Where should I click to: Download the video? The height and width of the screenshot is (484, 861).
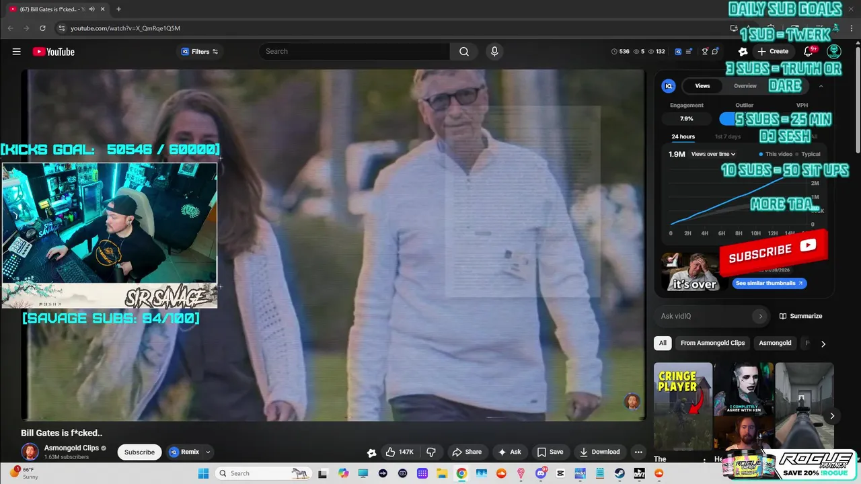(x=599, y=452)
